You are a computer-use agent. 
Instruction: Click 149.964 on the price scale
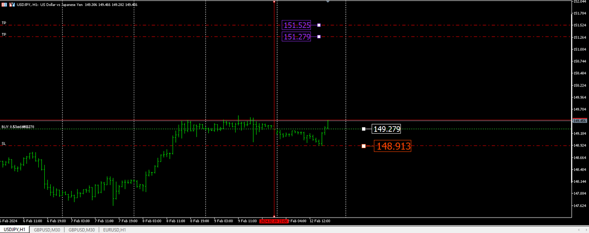click(579, 97)
